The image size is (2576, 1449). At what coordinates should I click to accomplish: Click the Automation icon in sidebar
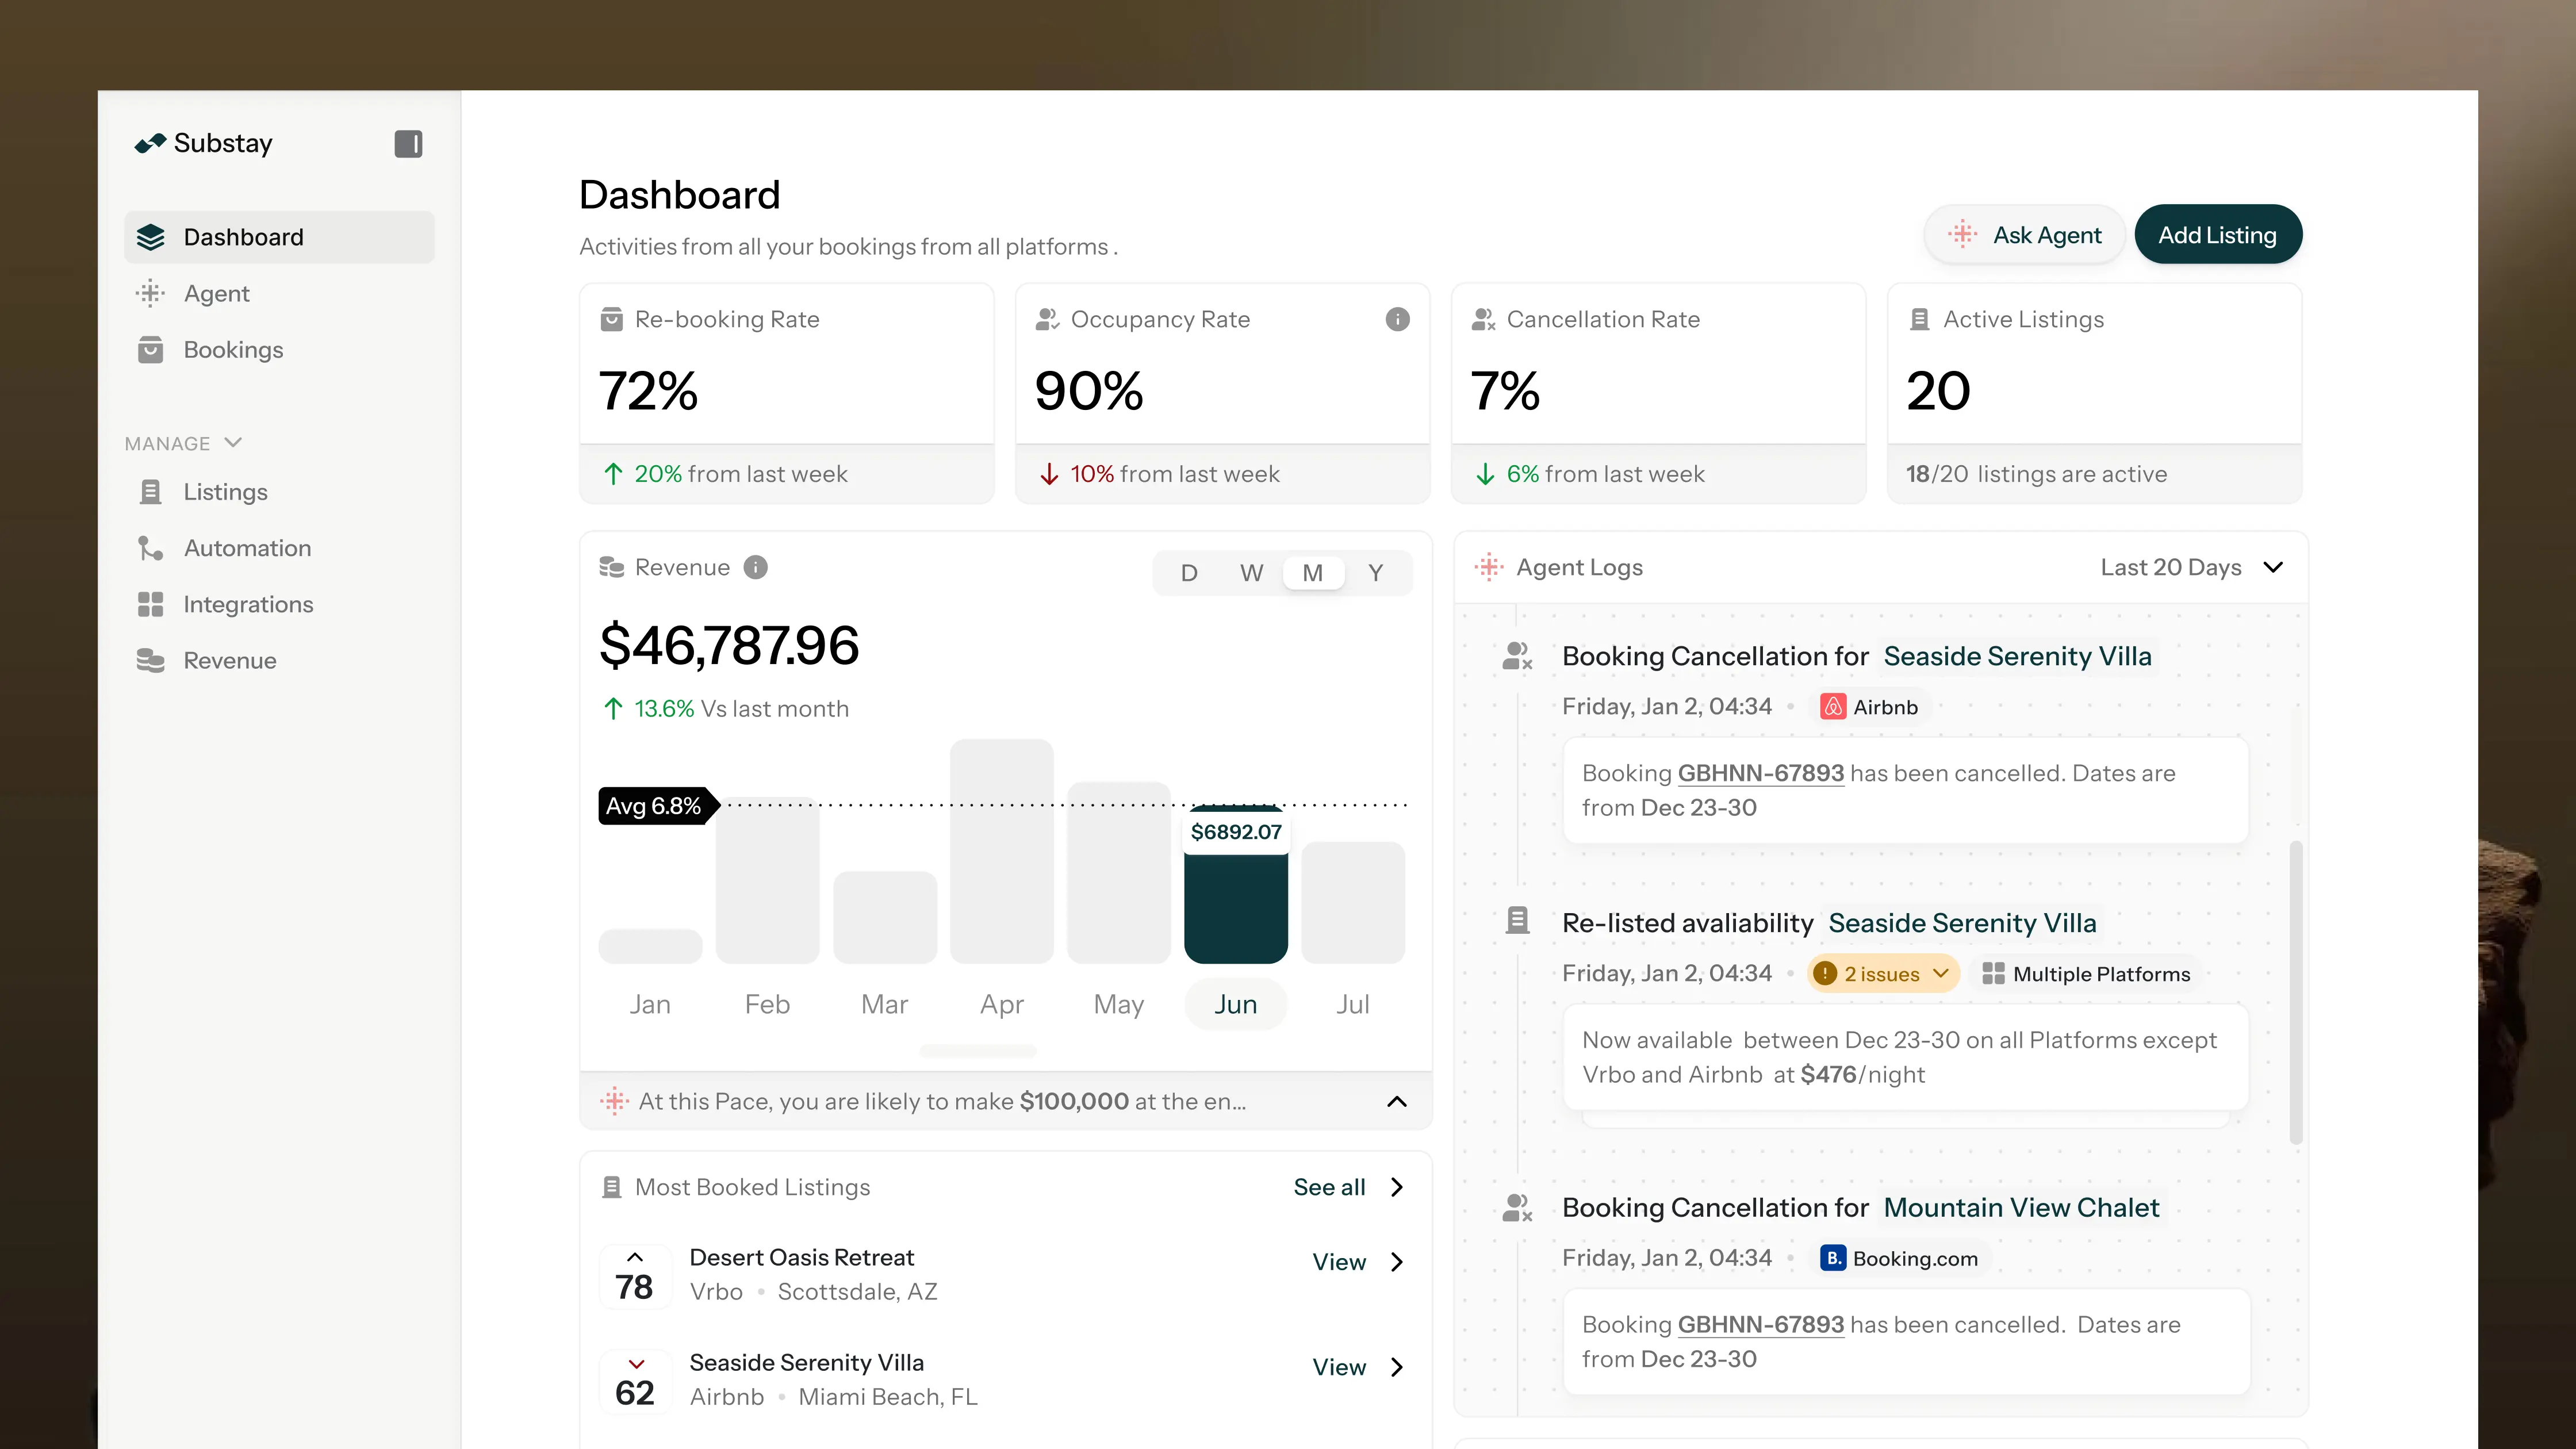(x=150, y=548)
